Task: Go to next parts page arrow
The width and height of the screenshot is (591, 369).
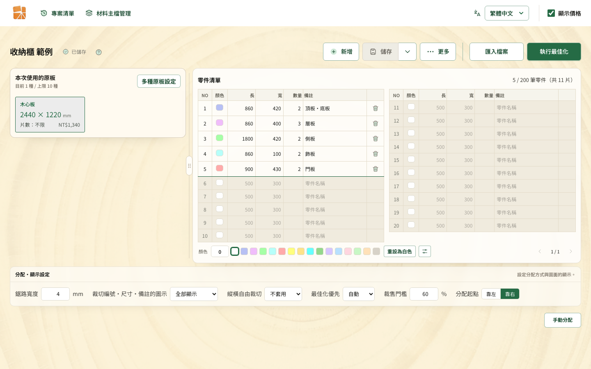Action: pos(570,251)
